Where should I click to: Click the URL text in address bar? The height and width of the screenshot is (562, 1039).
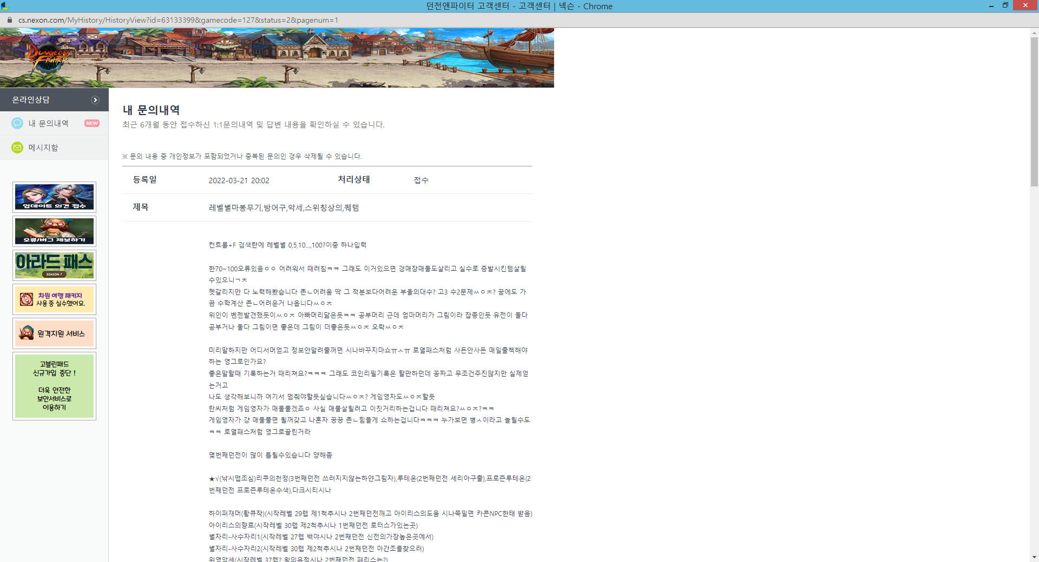(x=178, y=20)
